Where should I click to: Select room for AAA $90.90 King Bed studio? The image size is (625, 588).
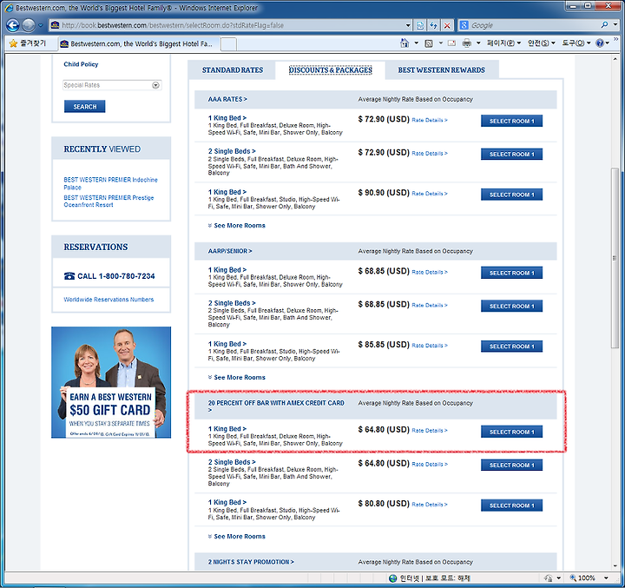511,195
